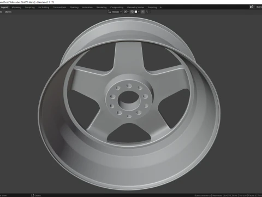Image resolution: width=262 pixels, height=197 pixels.
Task: Click the Scene name field
Action: 259,7
